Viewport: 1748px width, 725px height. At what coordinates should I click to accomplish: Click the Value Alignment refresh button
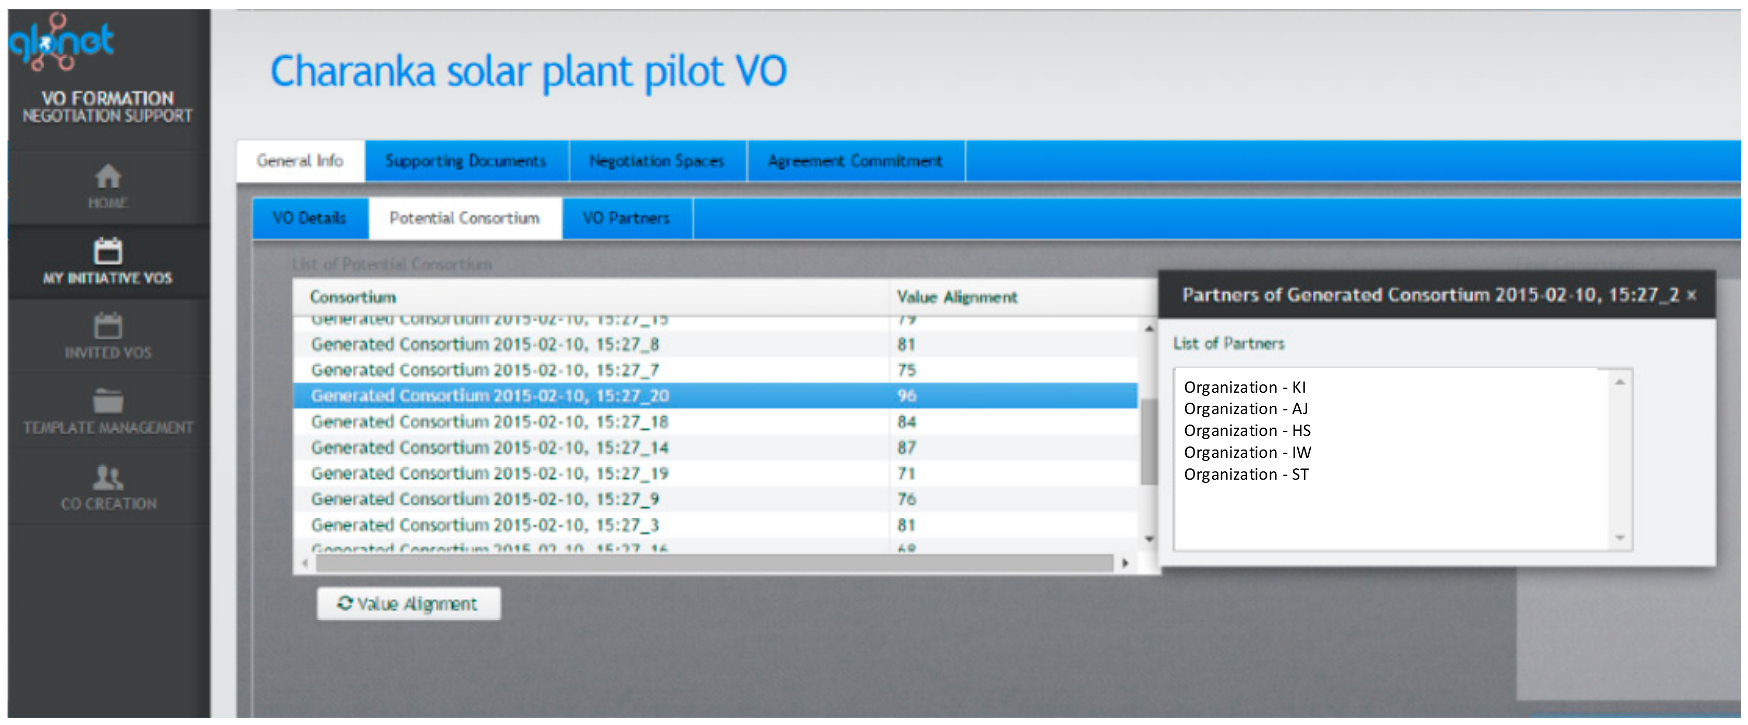(x=409, y=604)
